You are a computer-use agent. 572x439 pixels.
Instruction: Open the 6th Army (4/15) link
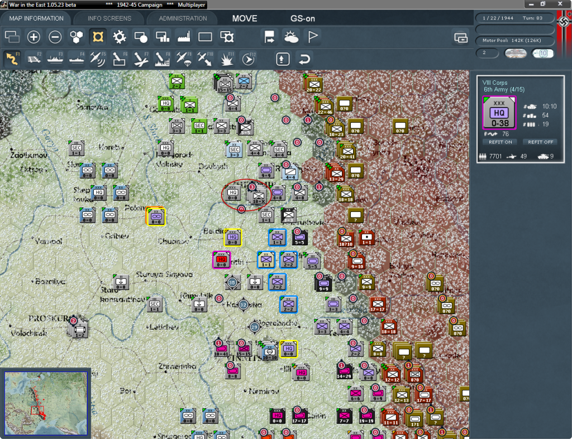(504, 90)
